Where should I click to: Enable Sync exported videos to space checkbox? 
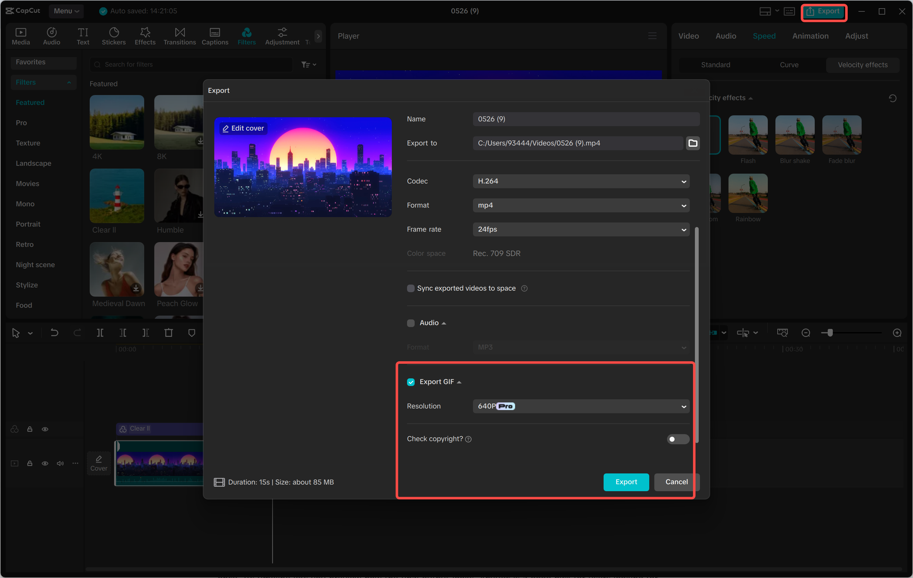coord(411,288)
